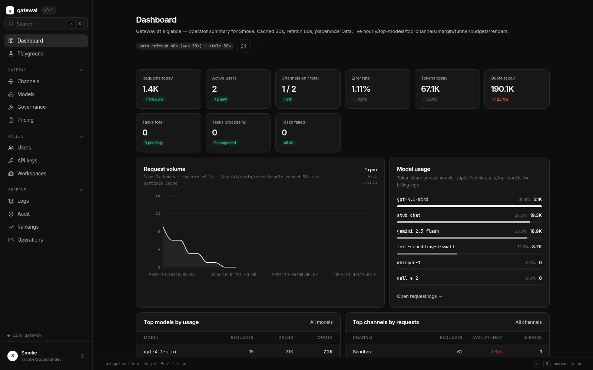The image size is (593, 370).
Task: Collapse the ACCESS sidebar section
Action: point(82,137)
